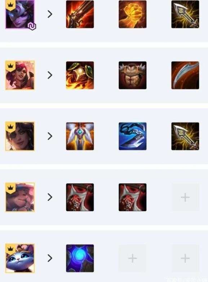208x282 pixels.
Task: Click the lightning dagger item in first row
Action: click(x=185, y=14)
